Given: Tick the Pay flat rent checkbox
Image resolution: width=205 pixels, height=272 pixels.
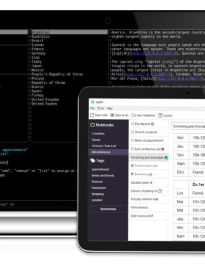Looking at the screenshot, I should point(132,124).
